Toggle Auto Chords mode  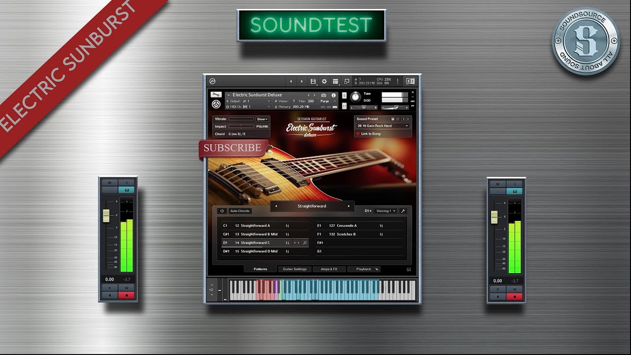pyautogui.click(x=240, y=211)
